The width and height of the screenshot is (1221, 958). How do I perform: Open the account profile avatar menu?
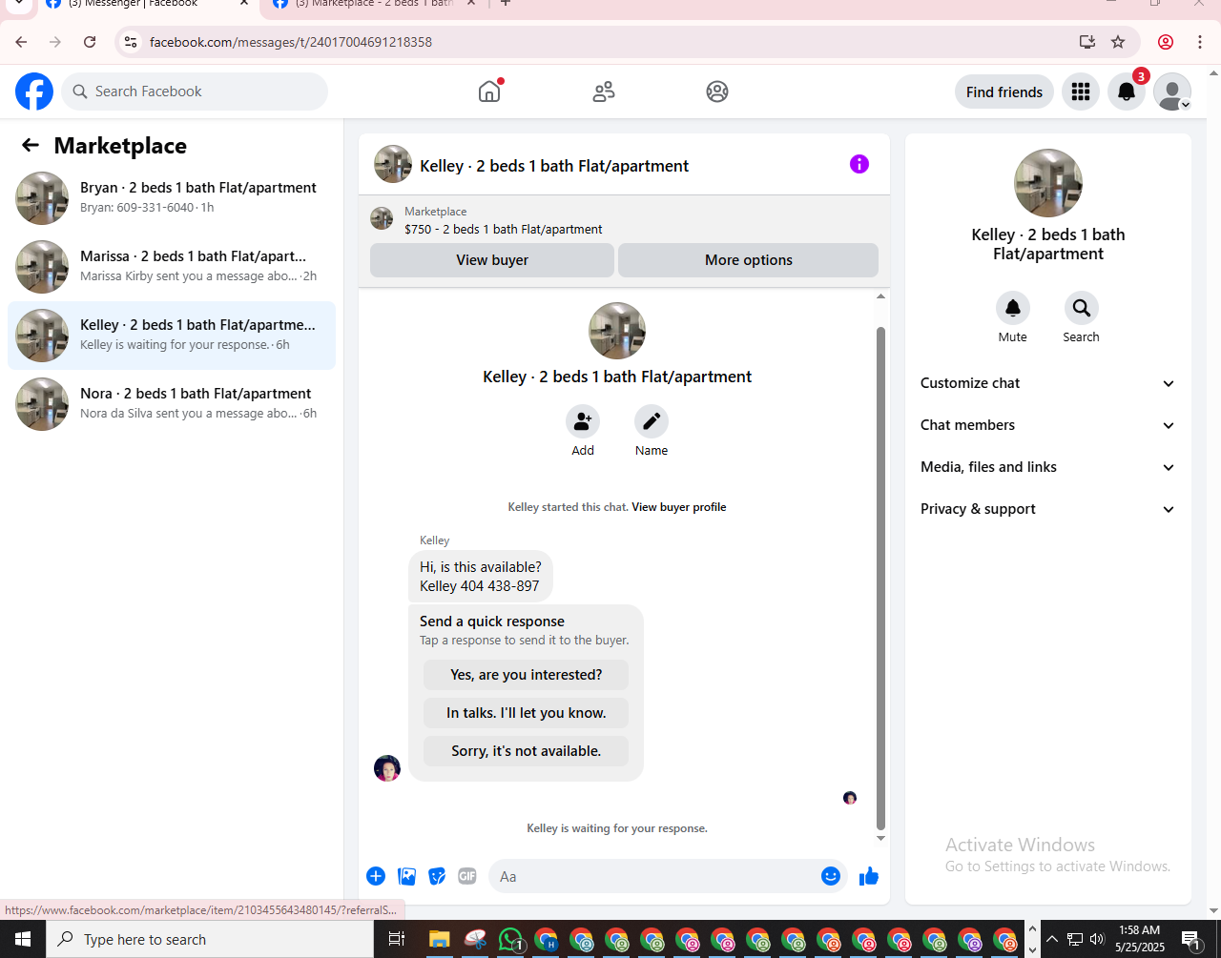1172,92
